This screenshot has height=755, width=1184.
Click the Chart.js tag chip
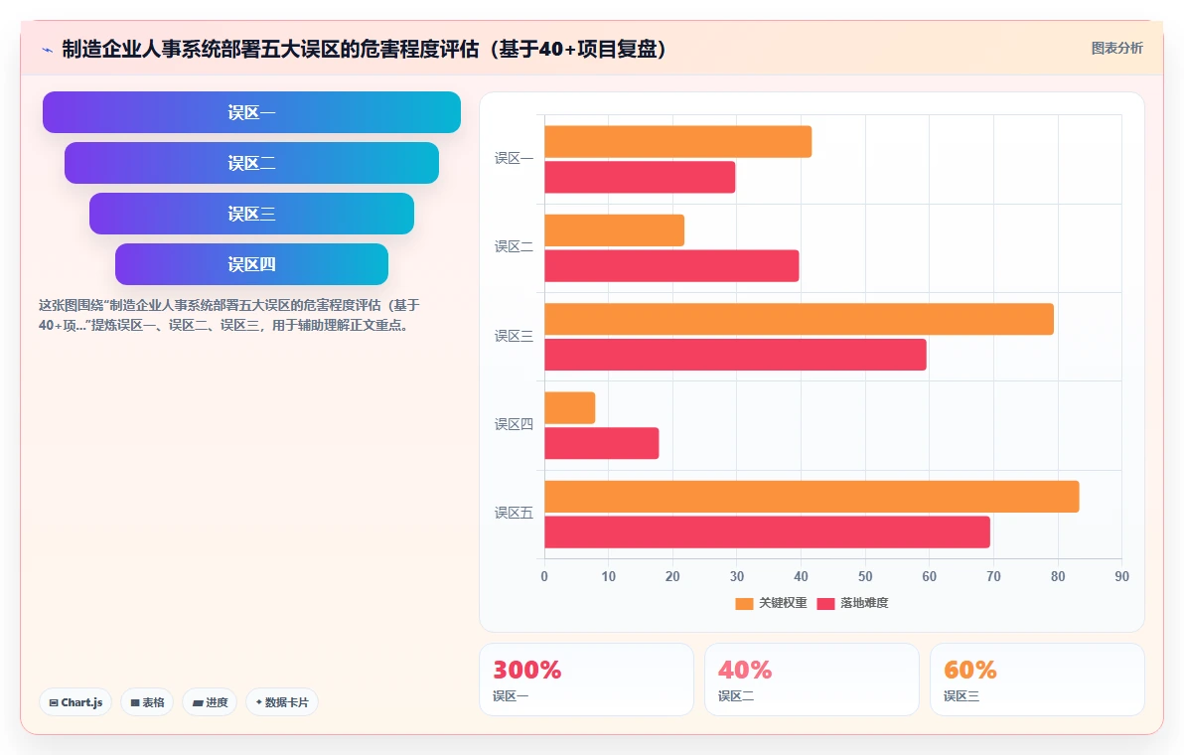point(75,702)
